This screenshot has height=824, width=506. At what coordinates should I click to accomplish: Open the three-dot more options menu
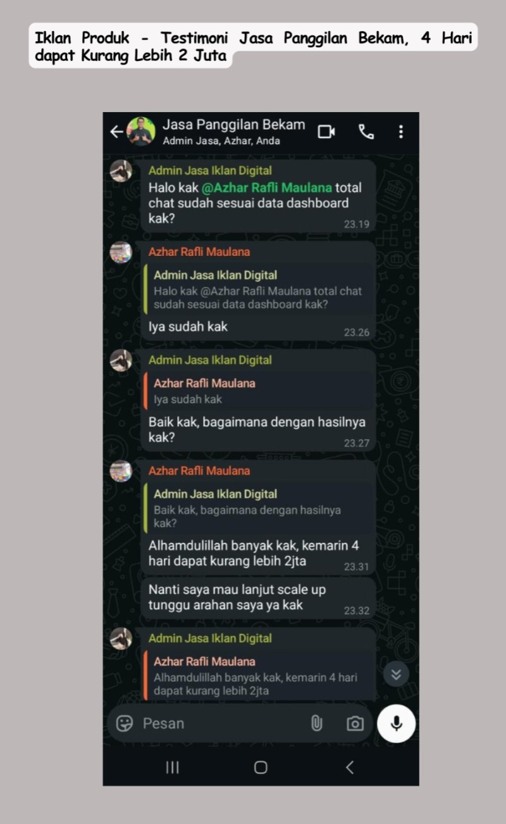point(400,132)
